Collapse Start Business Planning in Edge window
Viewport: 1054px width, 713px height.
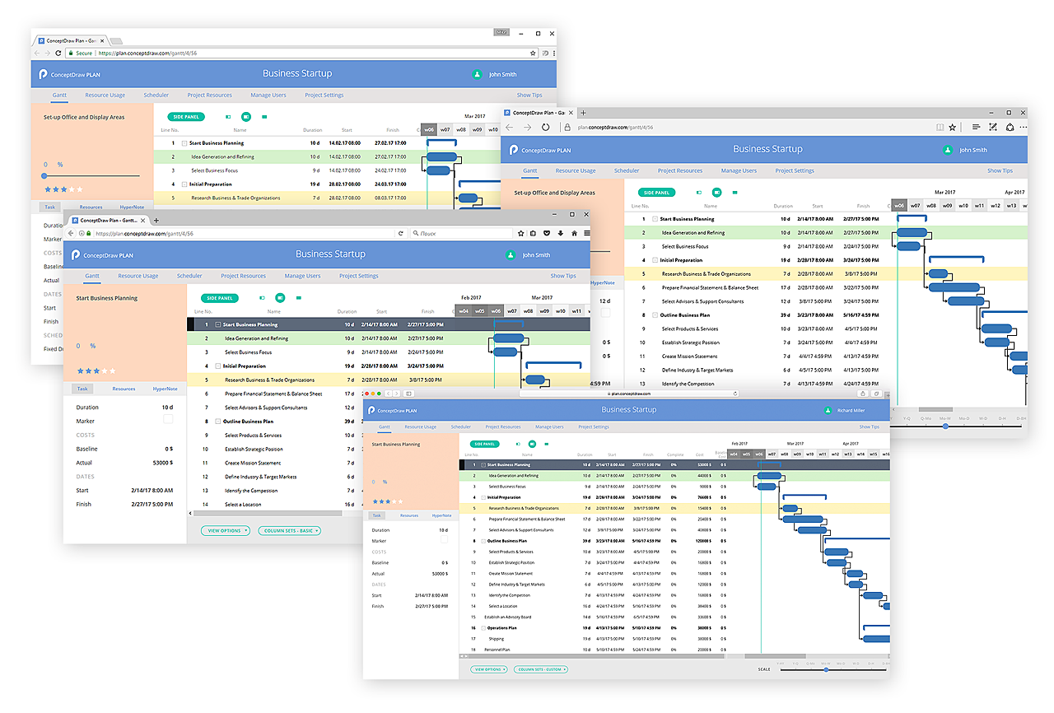click(655, 219)
